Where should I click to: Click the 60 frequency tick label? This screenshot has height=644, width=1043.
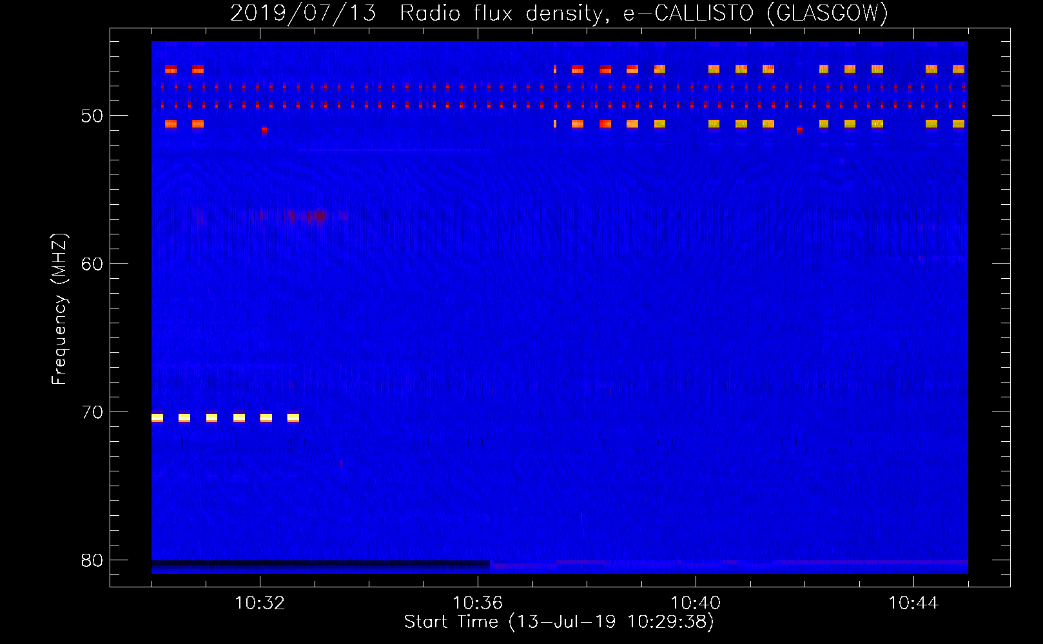point(92,264)
